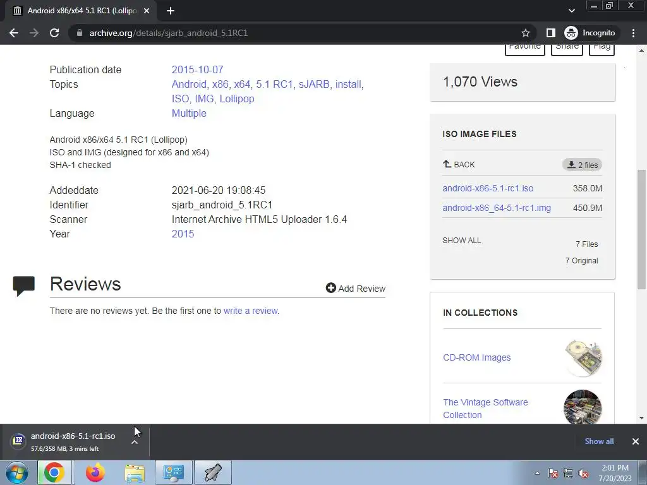Open the Android topic link
The height and width of the screenshot is (485, 647).
pyautogui.click(x=189, y=84)
